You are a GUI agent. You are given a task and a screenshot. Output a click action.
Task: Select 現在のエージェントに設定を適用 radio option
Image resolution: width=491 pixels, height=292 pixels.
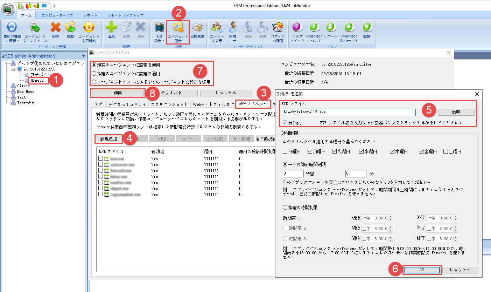coord(93,65)
